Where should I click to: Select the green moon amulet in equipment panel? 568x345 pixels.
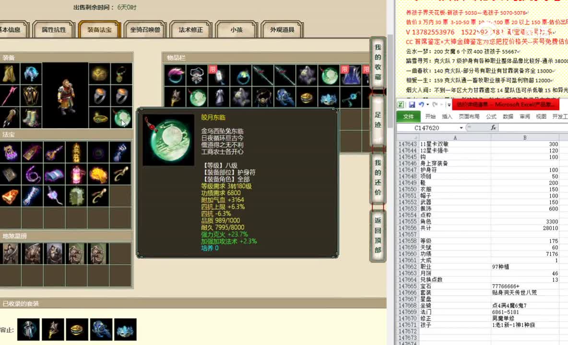coord(121,117)
